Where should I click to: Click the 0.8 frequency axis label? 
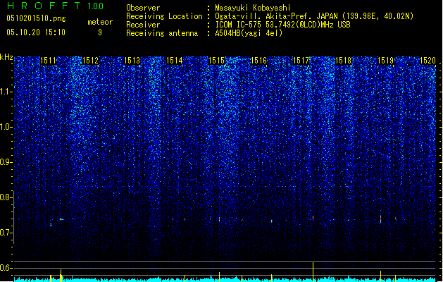[6, 197]
